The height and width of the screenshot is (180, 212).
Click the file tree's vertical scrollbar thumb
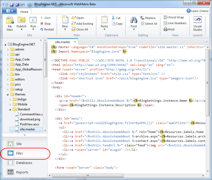[45, 60]
